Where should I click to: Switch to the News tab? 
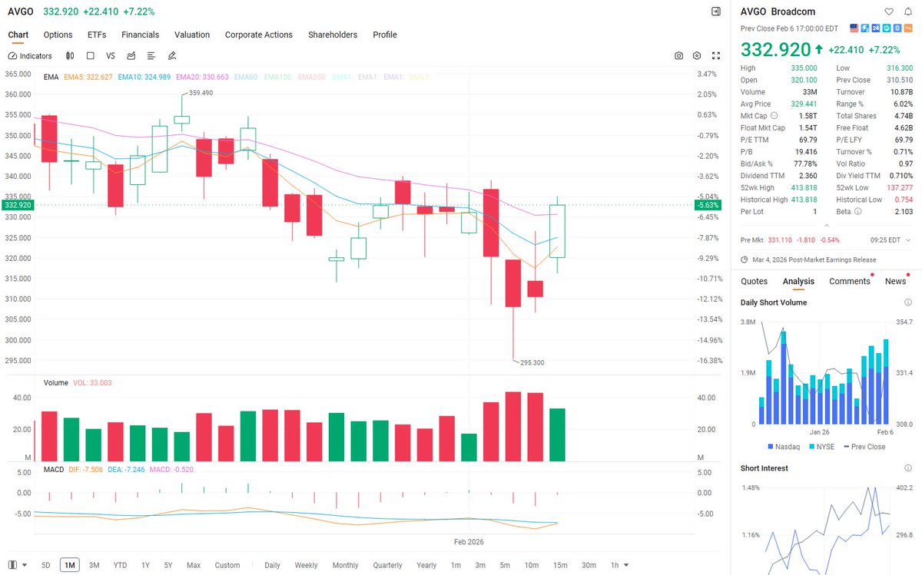(895, 281)
